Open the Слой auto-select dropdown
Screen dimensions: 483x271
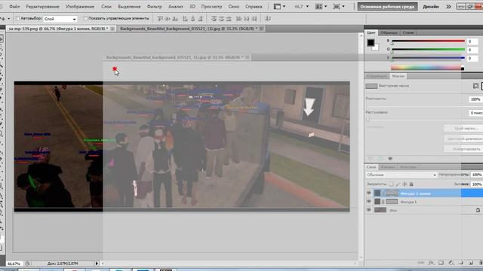coord(60,19)
